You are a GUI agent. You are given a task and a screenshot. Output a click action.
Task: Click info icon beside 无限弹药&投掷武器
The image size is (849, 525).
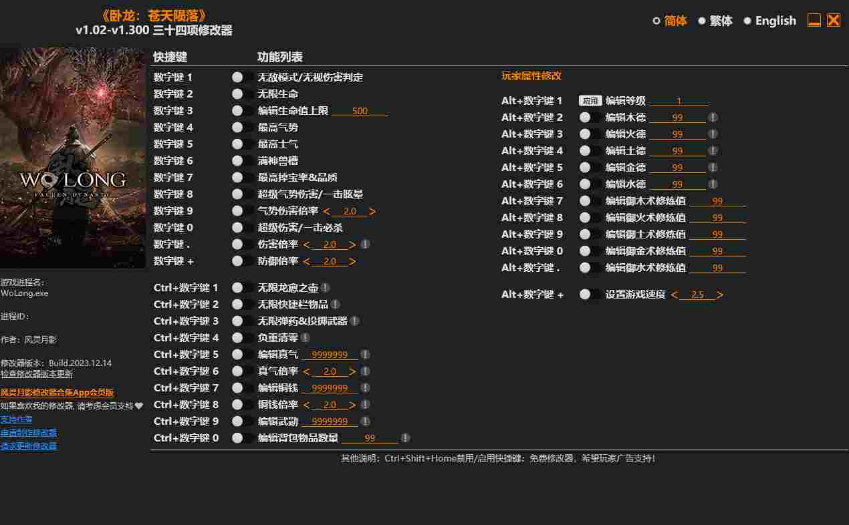[354, 321]
